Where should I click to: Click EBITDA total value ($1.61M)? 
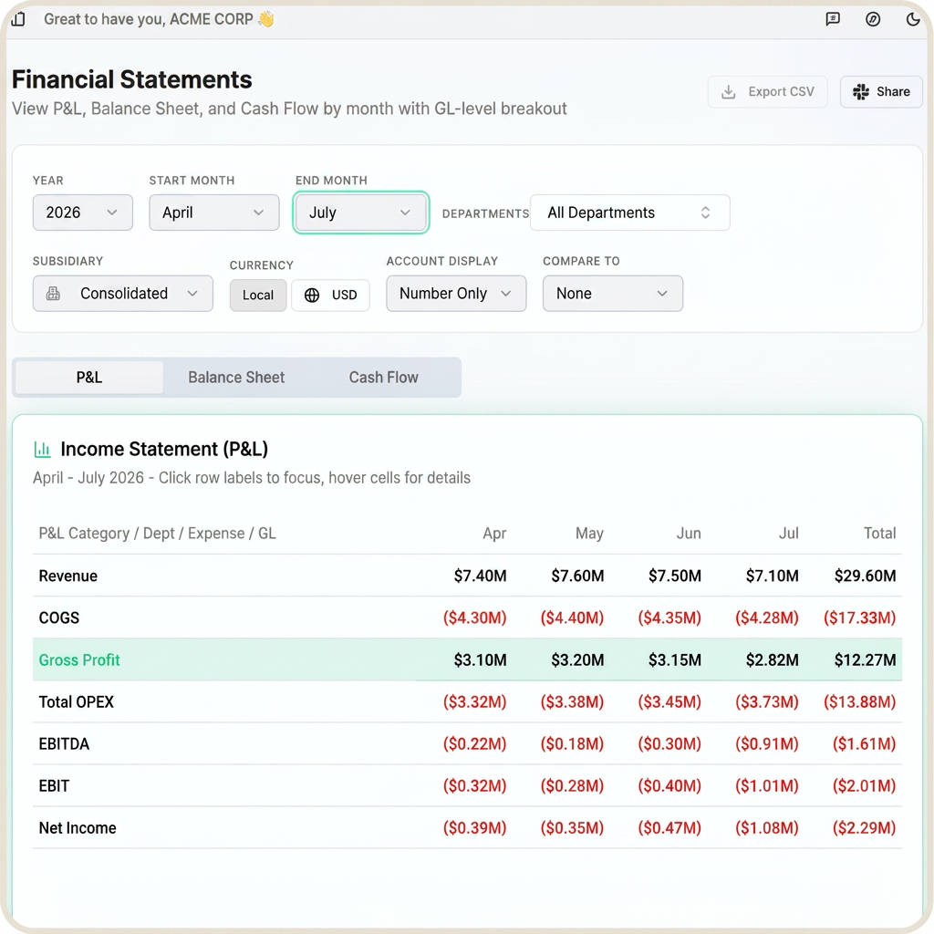(x=865, y=744)
